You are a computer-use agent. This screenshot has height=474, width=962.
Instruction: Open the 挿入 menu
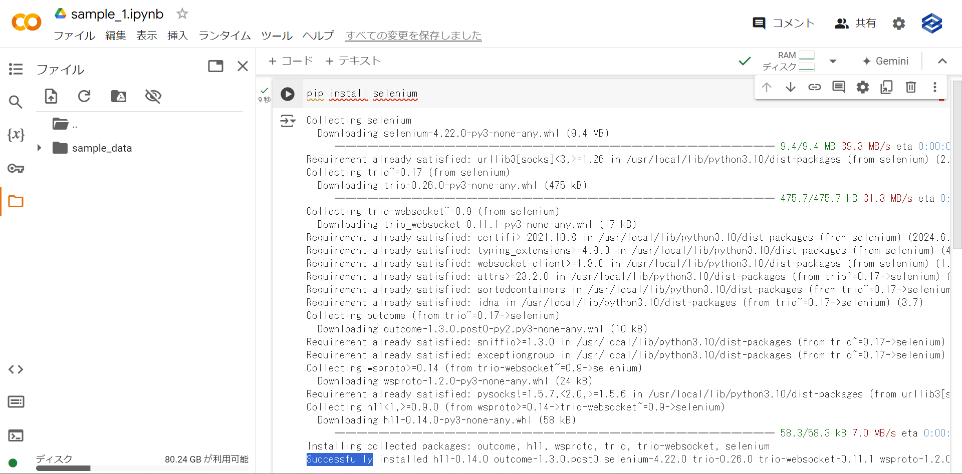[x=178, y=36]
